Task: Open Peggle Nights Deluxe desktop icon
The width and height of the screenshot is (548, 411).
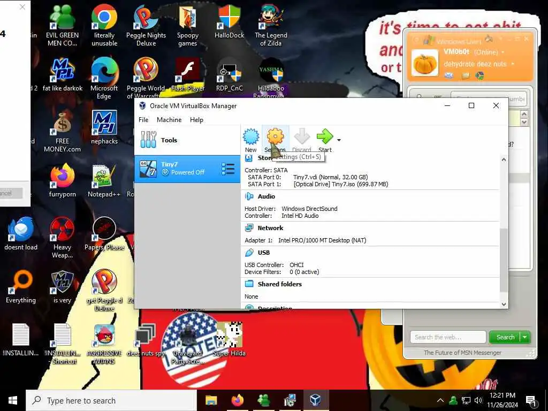Action: point(146,26)
